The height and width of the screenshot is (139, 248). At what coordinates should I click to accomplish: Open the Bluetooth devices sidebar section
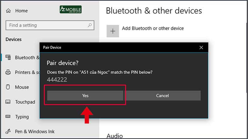click(x=27, y=58)
